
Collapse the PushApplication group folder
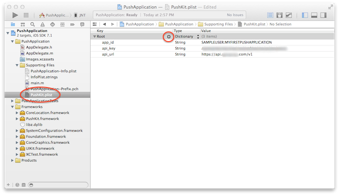[x=12, y=41]
